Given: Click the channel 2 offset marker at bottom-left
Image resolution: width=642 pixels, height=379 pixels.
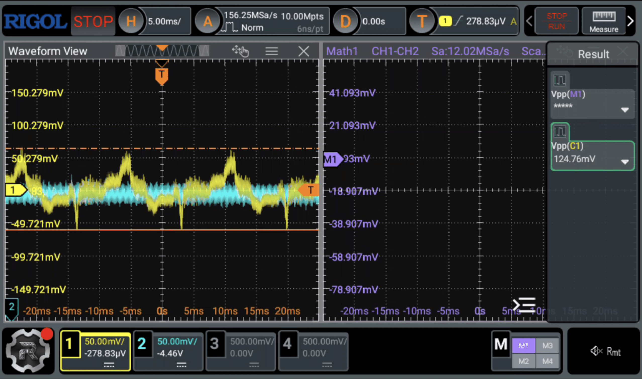Looking at the screenshot, I should coord(12,309).
